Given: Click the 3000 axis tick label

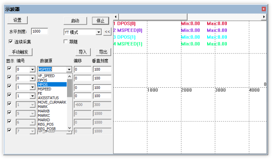Looking at the screenshot, I should [220, 90].
